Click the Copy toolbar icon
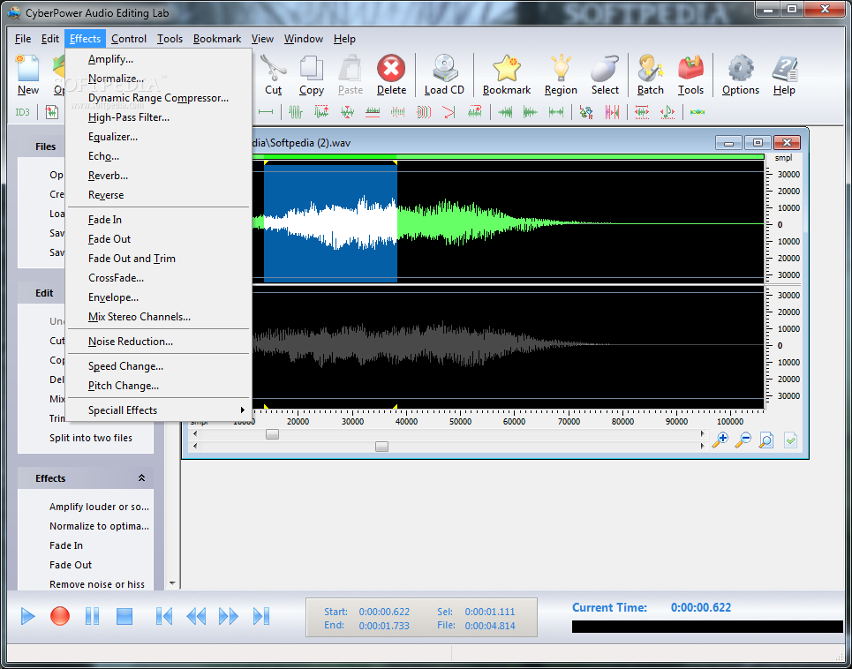Image resolution: width=852 pixels, height=669 pixels. coord(312,75)
